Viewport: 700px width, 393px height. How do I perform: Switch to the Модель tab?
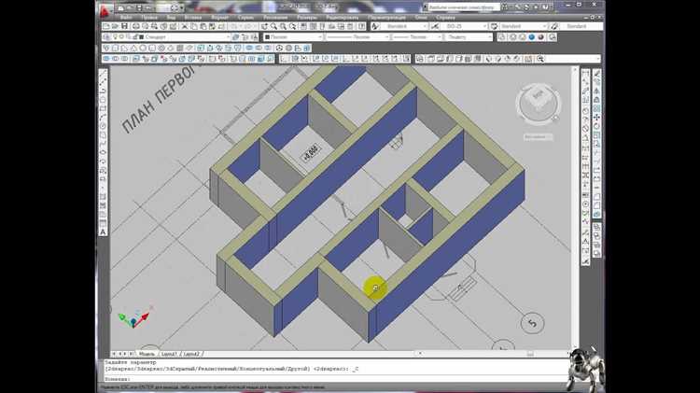[147, 354]
